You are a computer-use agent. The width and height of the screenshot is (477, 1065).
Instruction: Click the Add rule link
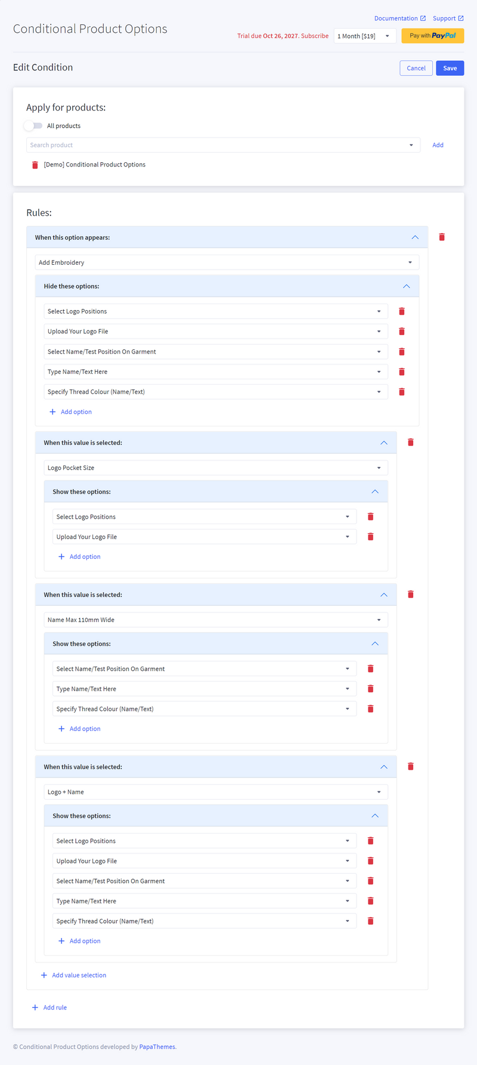coord(55,1008)
